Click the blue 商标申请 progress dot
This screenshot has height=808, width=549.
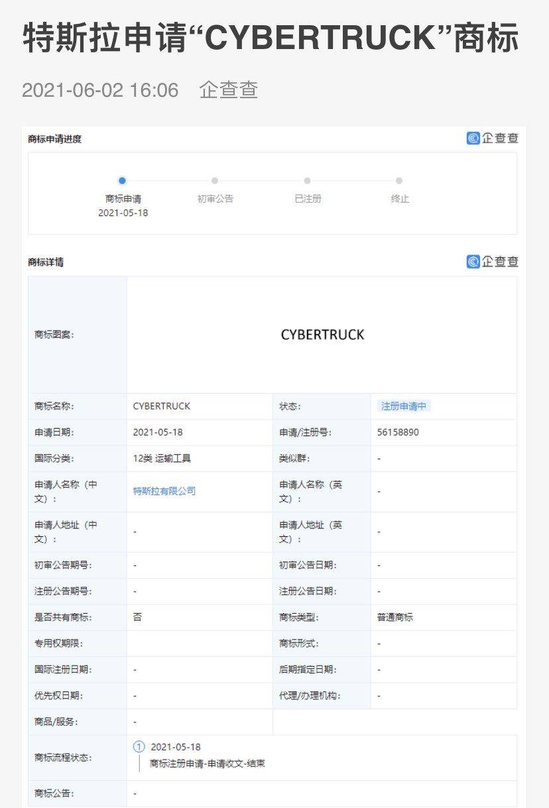click(122, 180)
